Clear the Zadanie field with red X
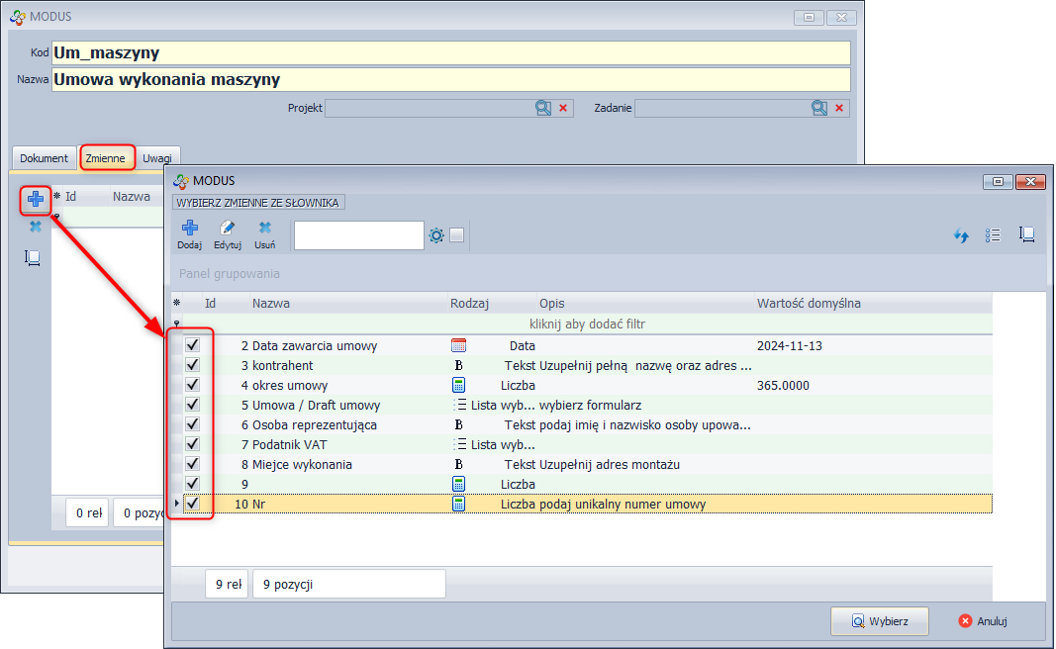Screen dimensions: 1056x649 tap(839, 108)
